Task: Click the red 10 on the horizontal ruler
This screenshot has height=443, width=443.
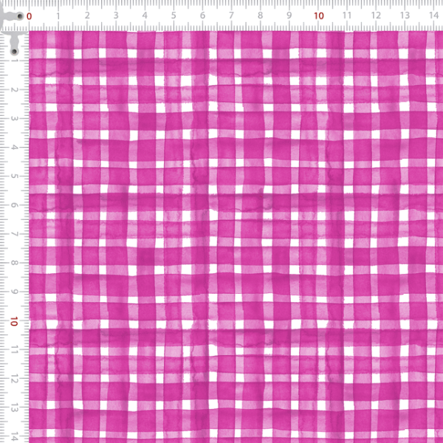Action: pyautogui.click(x=319, y=16)
